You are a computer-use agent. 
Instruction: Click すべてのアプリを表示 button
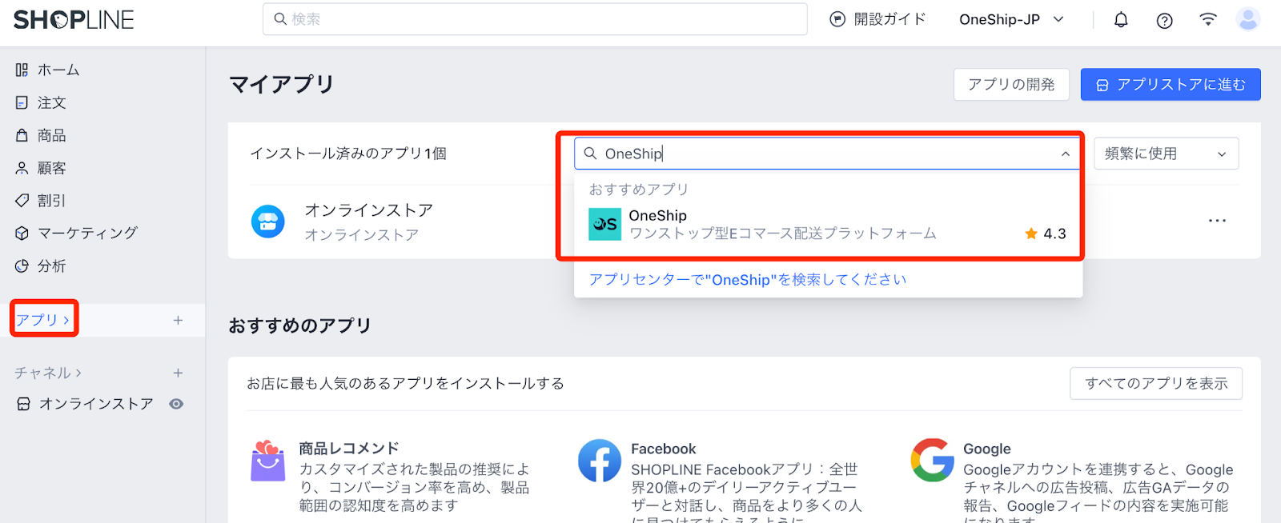click(x=1156, y=384)
